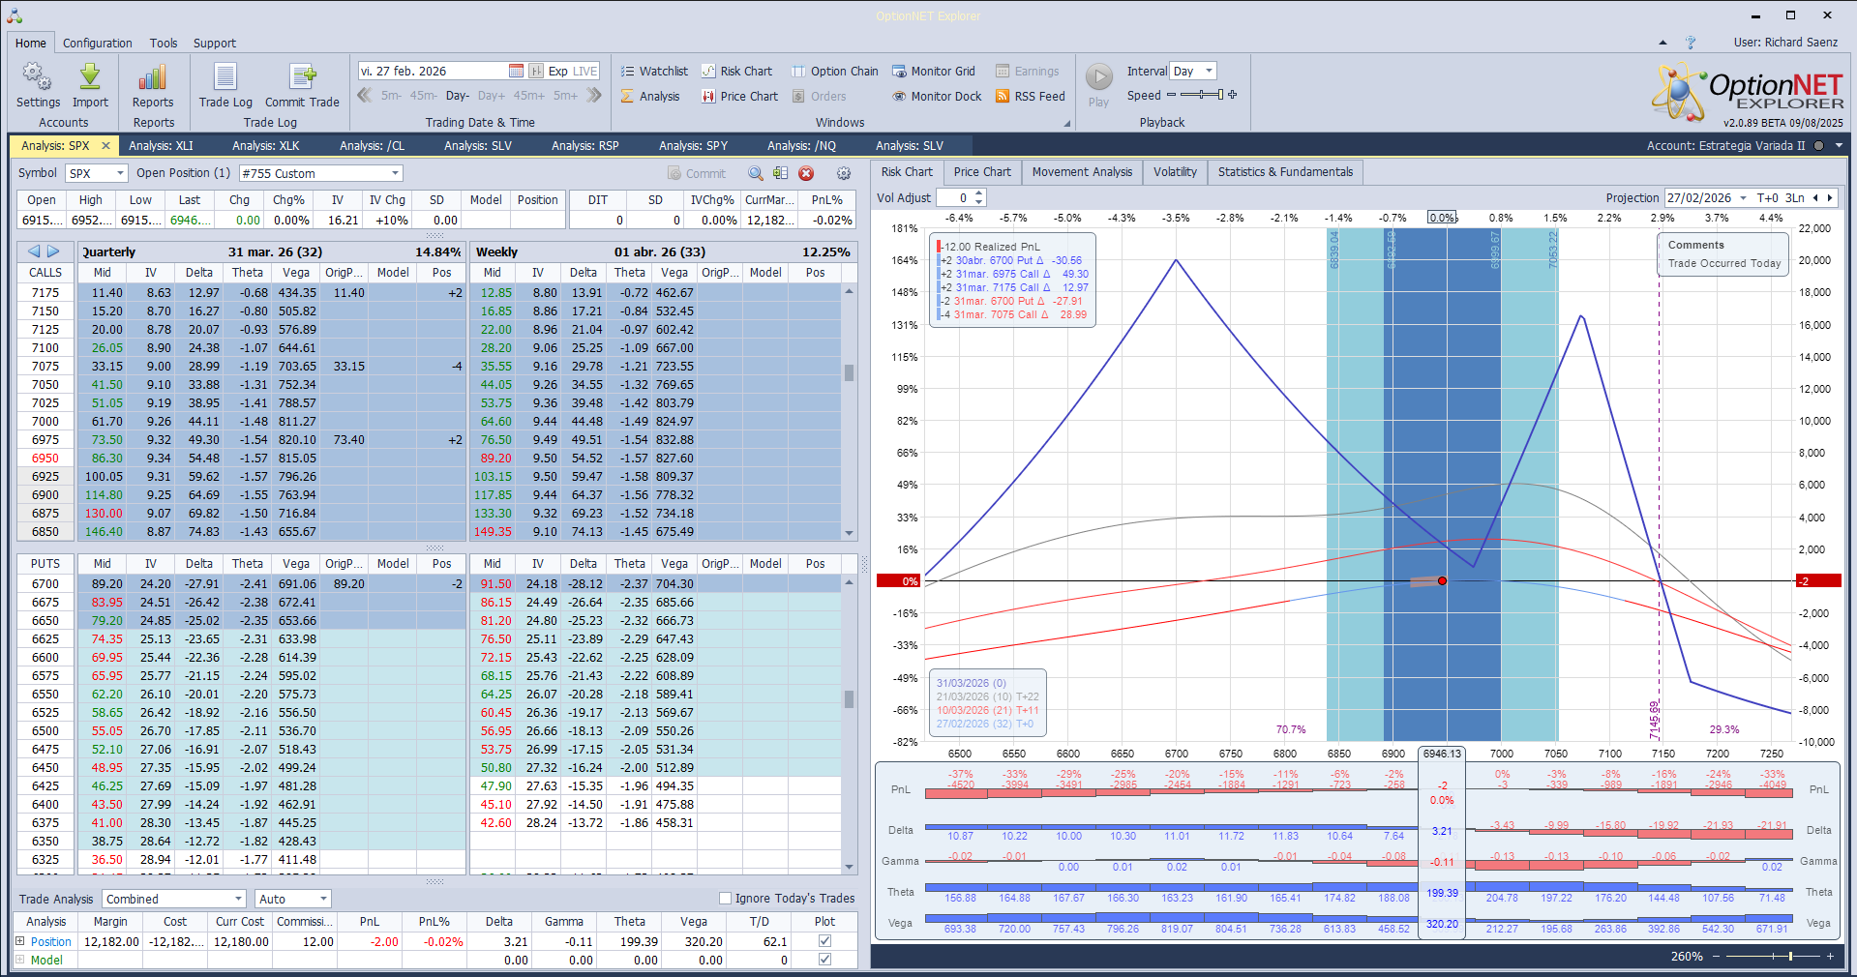The width and height of the screenshot is (1857, 977).
Task: Click the magnifier search icon beside Commit
Action: point(756,173)
